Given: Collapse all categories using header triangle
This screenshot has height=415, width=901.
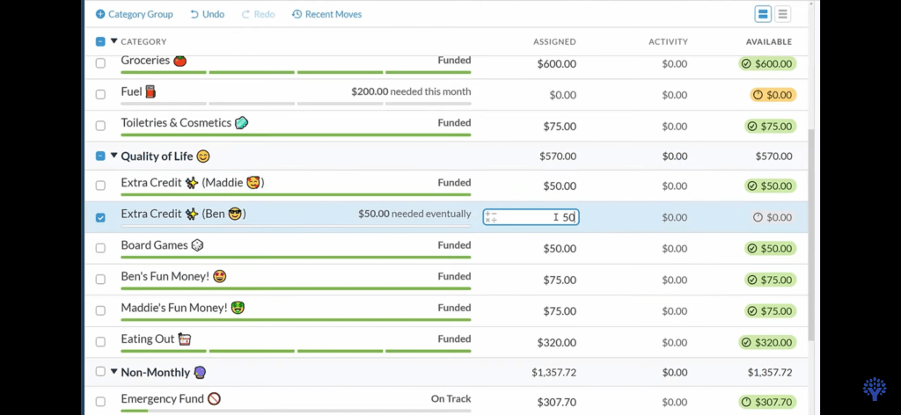Looking at the screenshot, I should 114,41.
